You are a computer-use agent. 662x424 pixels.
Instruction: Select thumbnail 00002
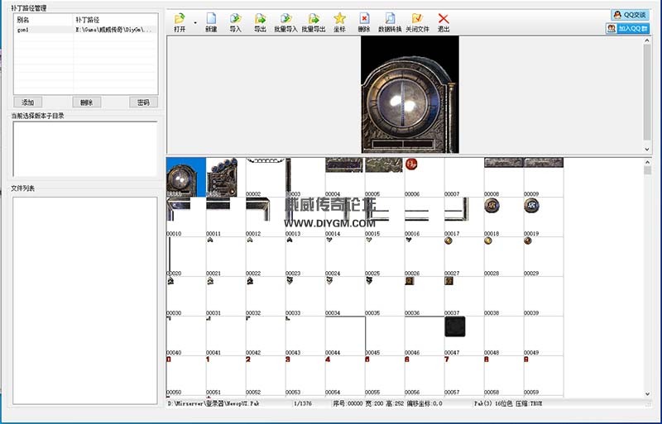pos(265,177)
